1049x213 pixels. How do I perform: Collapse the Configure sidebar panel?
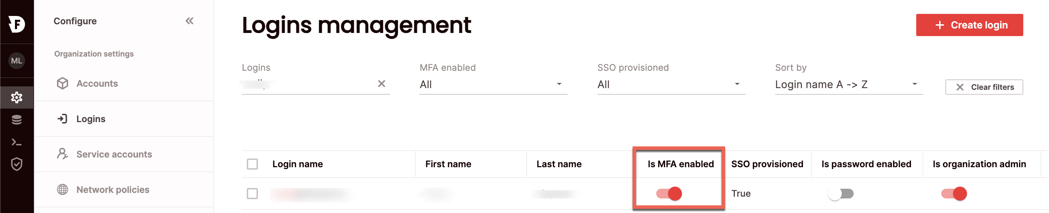(x=189, y=21)
